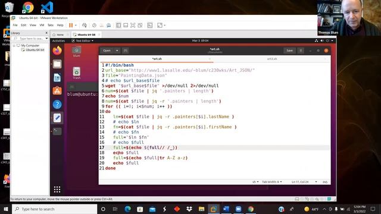381x214 pixels.
Task: Click VMware revert snapshot icon
Action: (102, 25)
